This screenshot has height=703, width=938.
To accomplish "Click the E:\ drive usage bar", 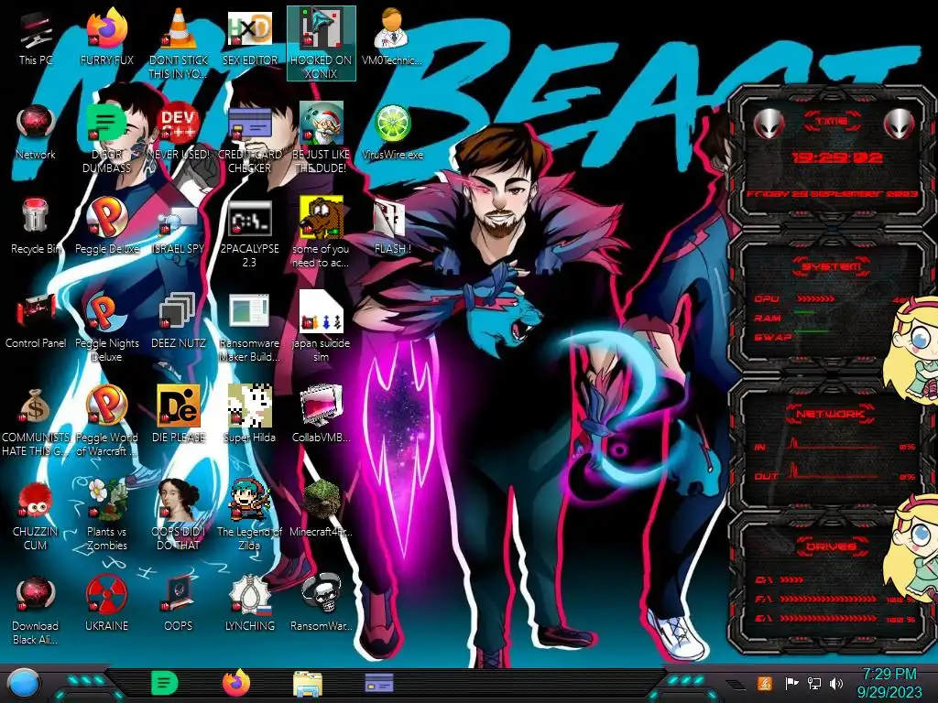I will 828,618.
